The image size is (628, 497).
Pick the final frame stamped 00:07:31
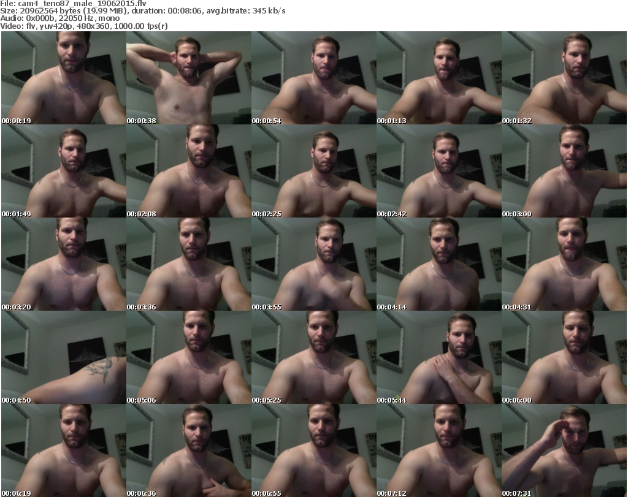pyautogui.click(x=564, y=450)
